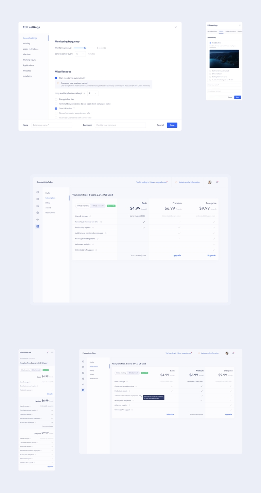Screen dimensions: 261x493
Task: Open the user avatar in middle ProductivityCube window
Action: click(x=210, y=182)
